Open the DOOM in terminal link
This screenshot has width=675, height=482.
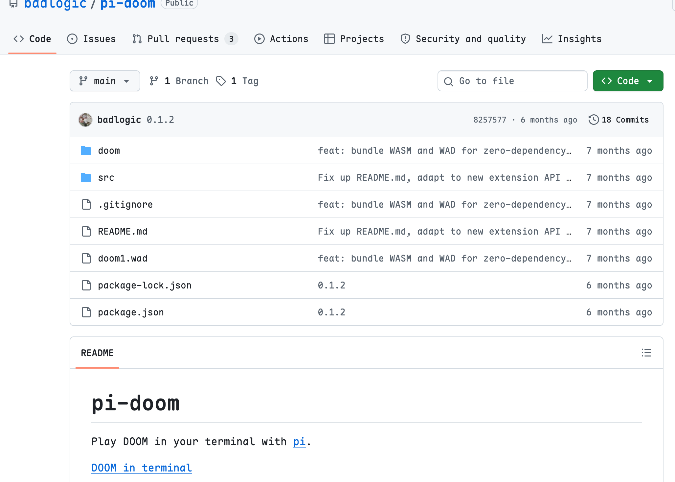pyautogui.click(x=142, y=468)
